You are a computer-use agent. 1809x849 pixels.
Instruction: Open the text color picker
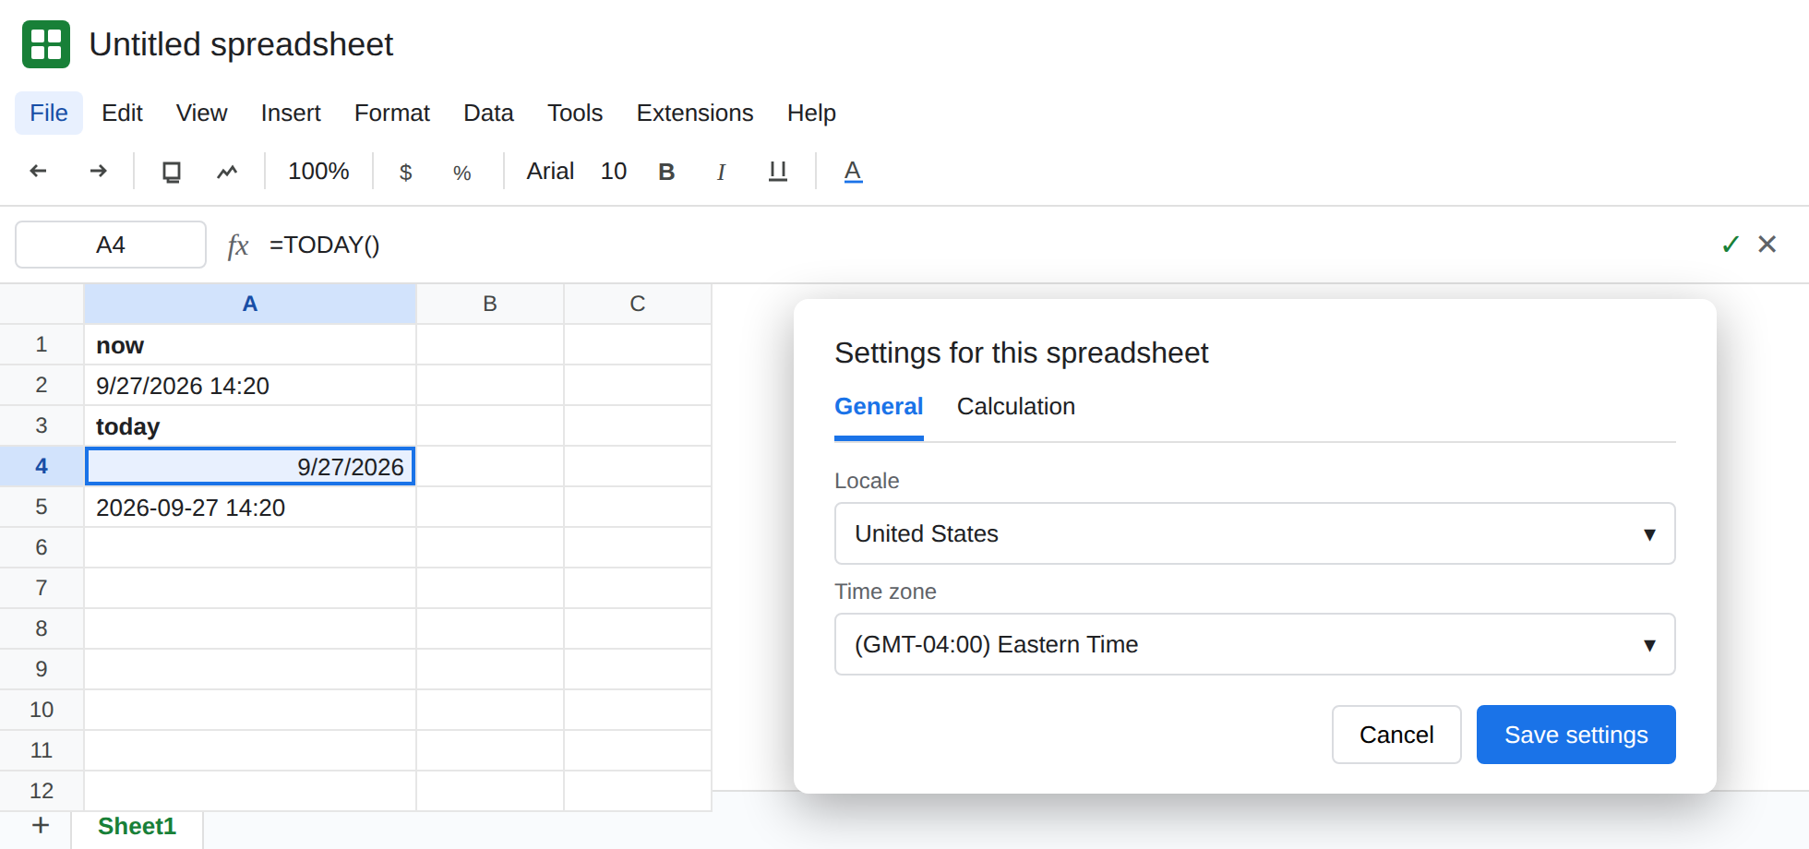[x=853, y=172]
